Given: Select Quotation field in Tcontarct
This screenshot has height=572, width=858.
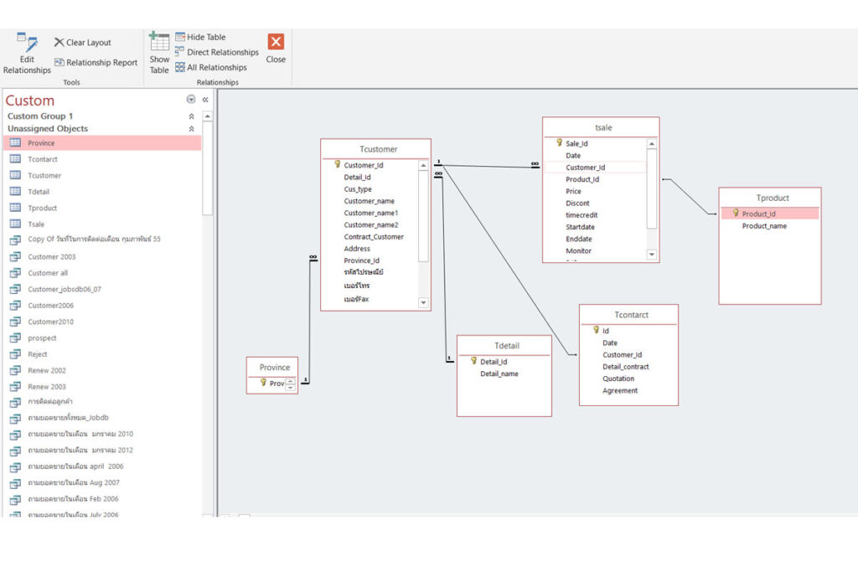Looking at the screenshot, I should coord(618,379).
